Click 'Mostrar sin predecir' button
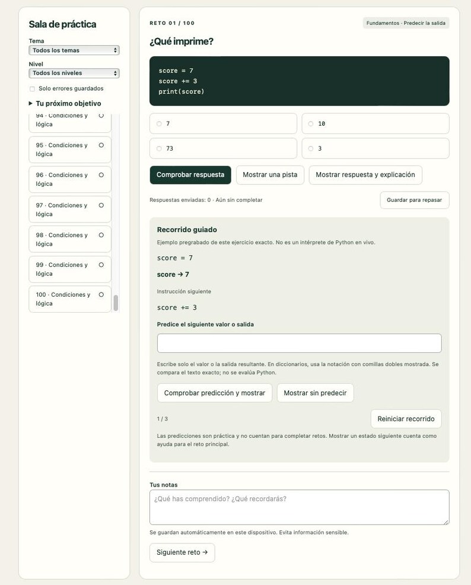The width and height of the screenshot is (471, 585). click(315, 393)
